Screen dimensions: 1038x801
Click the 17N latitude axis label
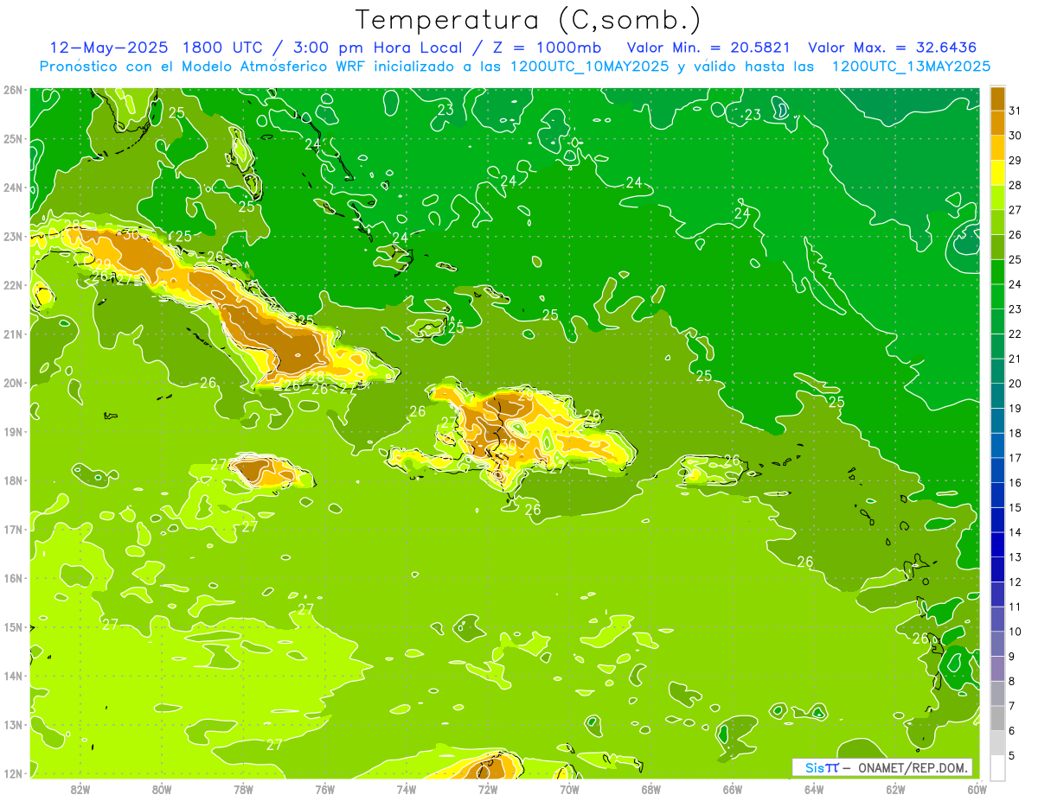[x=12, y=530]
